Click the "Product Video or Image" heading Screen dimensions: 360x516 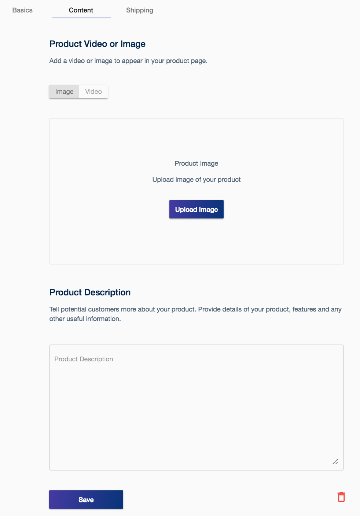(98, 44)
